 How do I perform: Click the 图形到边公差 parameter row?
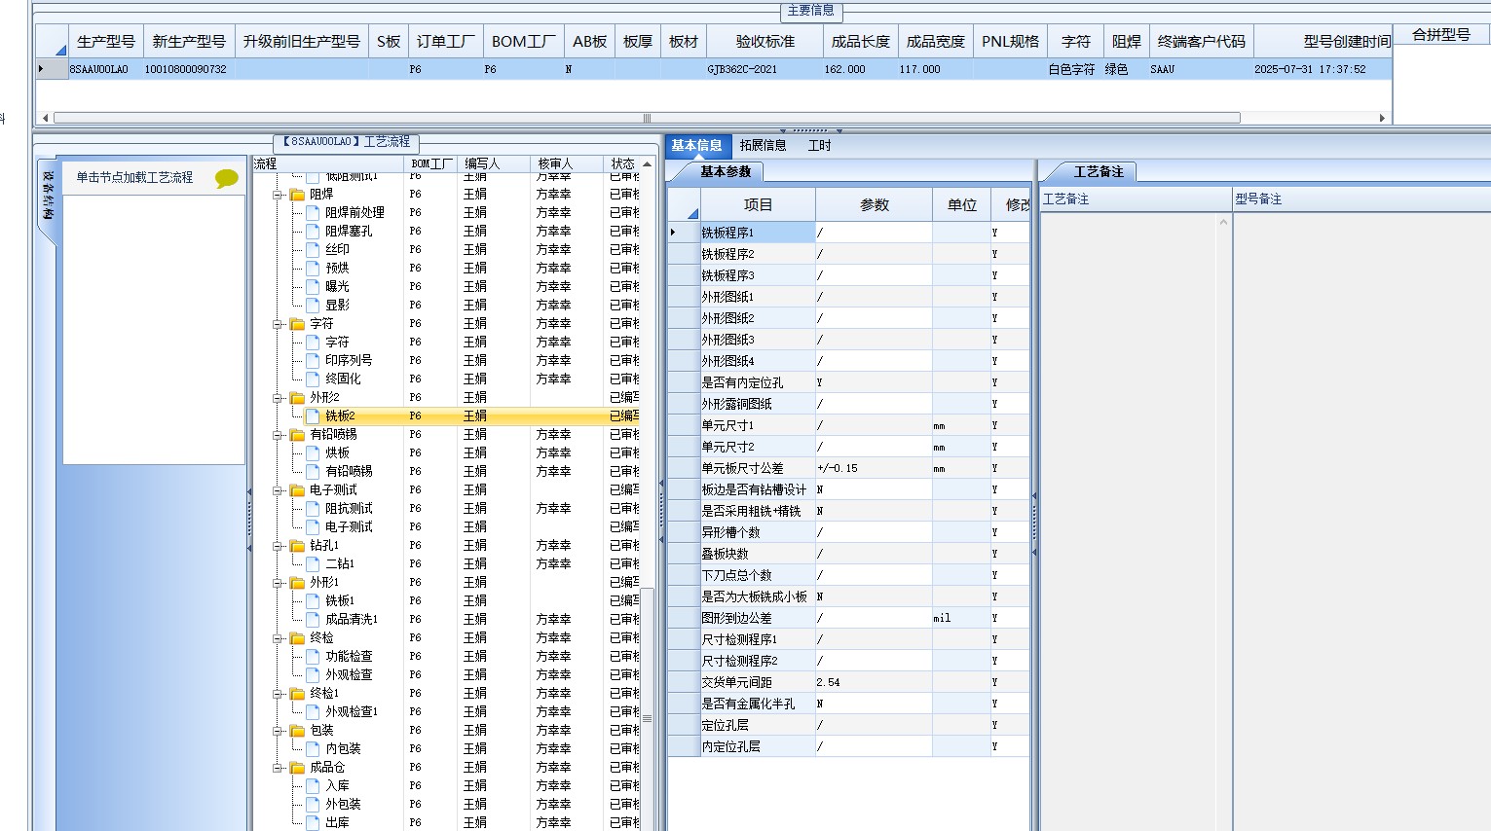(x=848, y=619)
